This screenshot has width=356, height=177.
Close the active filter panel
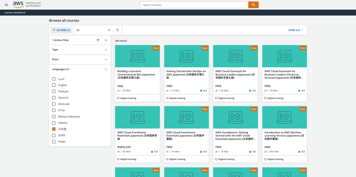click(106, 40)
